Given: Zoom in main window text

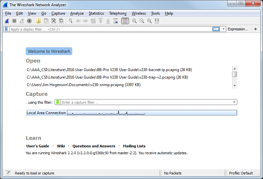Looking at the screenshot, I should [x=134, y=21].
